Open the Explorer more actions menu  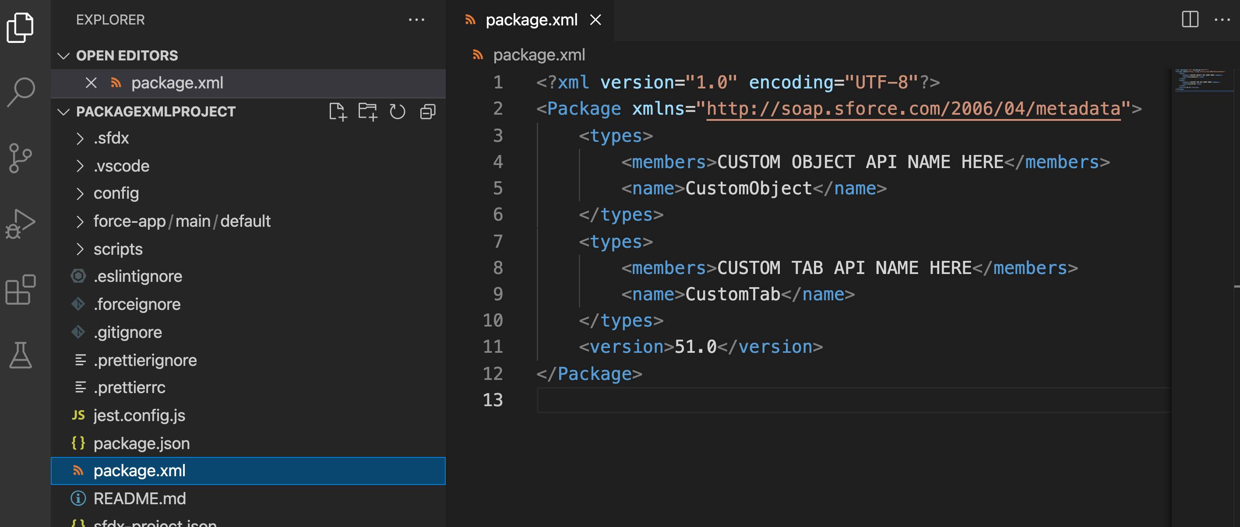[x=416, y=20]
